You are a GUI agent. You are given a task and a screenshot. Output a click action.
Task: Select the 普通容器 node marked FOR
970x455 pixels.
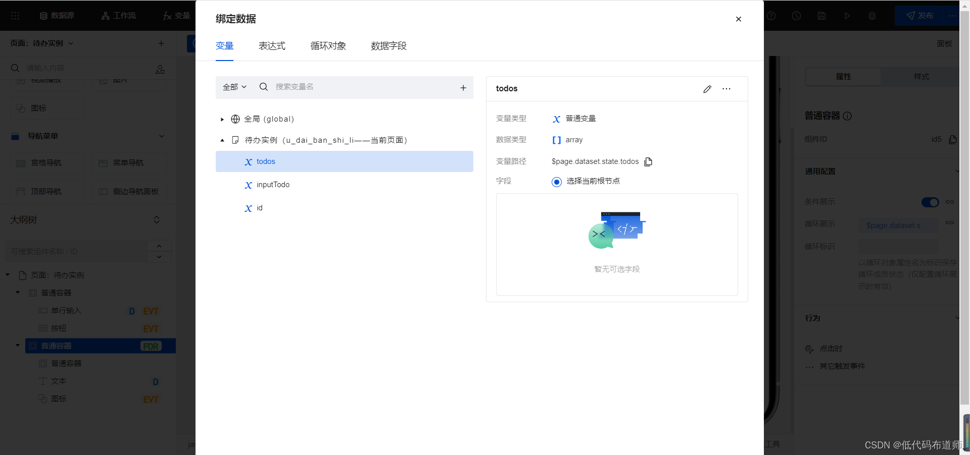pyautogui.click(x=101, y=346)
